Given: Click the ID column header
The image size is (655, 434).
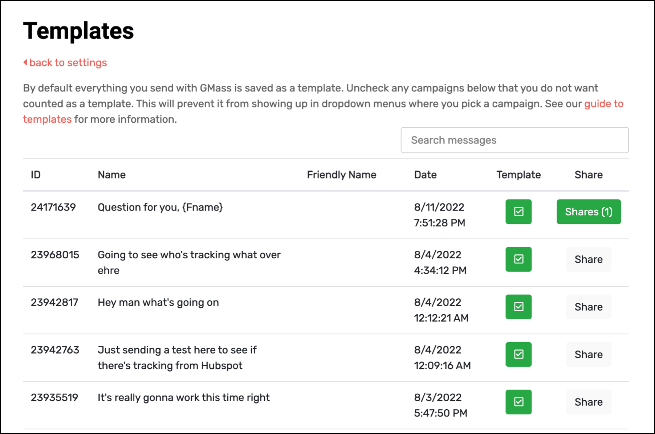Looking at the screenshot, I should pos(36,175).
